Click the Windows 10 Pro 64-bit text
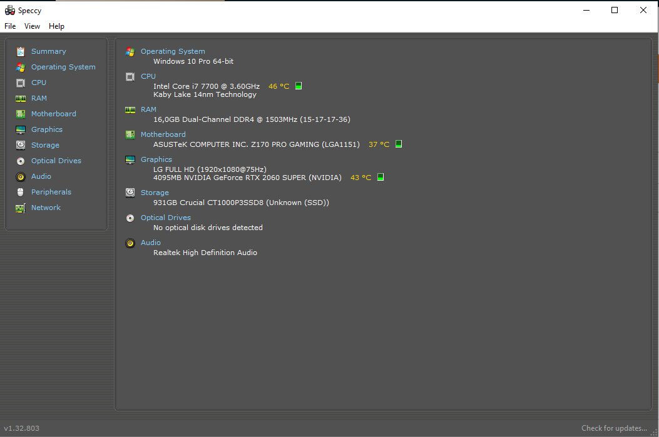This screenshot has width=659, height=437. (x=193, y=61)
